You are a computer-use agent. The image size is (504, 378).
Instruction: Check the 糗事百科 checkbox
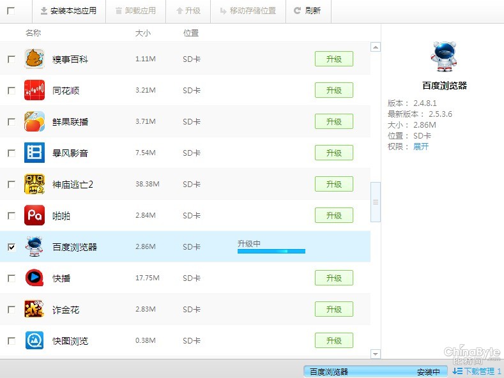point(11,59)
